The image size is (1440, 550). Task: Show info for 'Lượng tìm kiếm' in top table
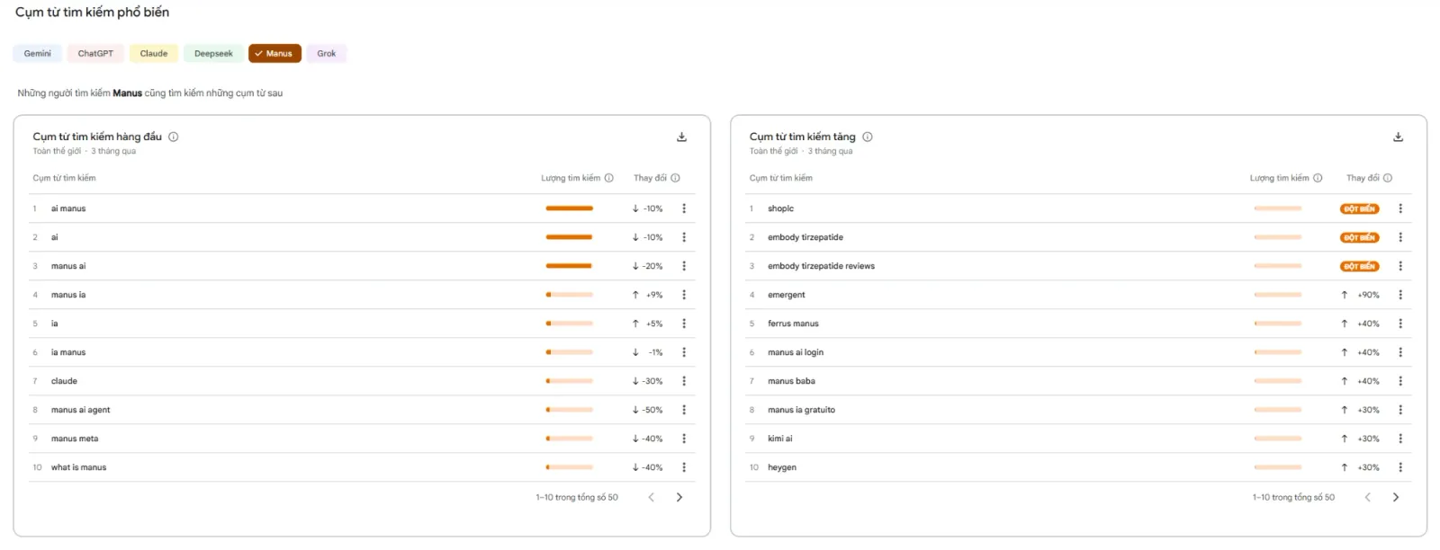609,178
